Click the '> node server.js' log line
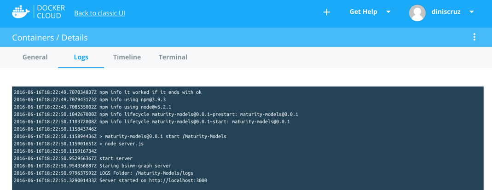The height and width of the screenshot is (190, 492). (124, 144)
